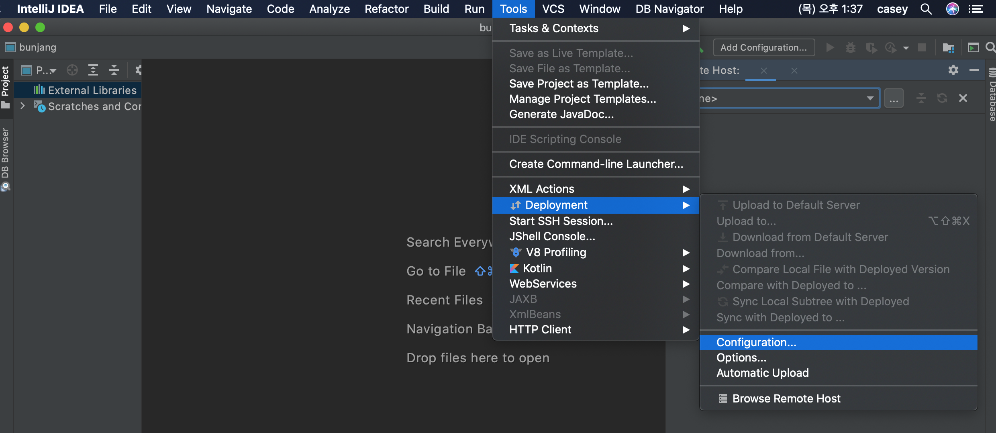Click Run with Coverage icon
Image resolution: width=996 pixels, height=433 pixels.
[x=871, y=48]
